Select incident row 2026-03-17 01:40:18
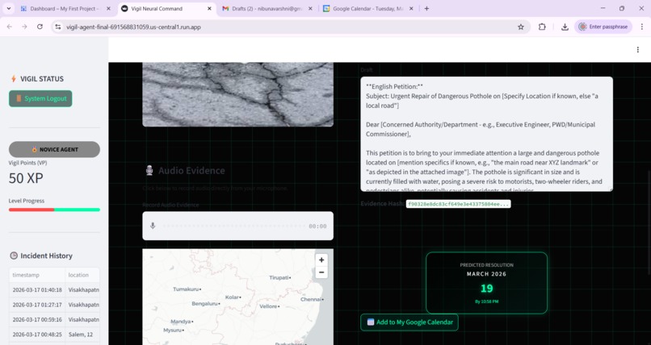 coord(54,290)
